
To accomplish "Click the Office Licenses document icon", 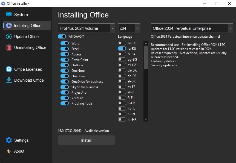I will pos(9,69).
